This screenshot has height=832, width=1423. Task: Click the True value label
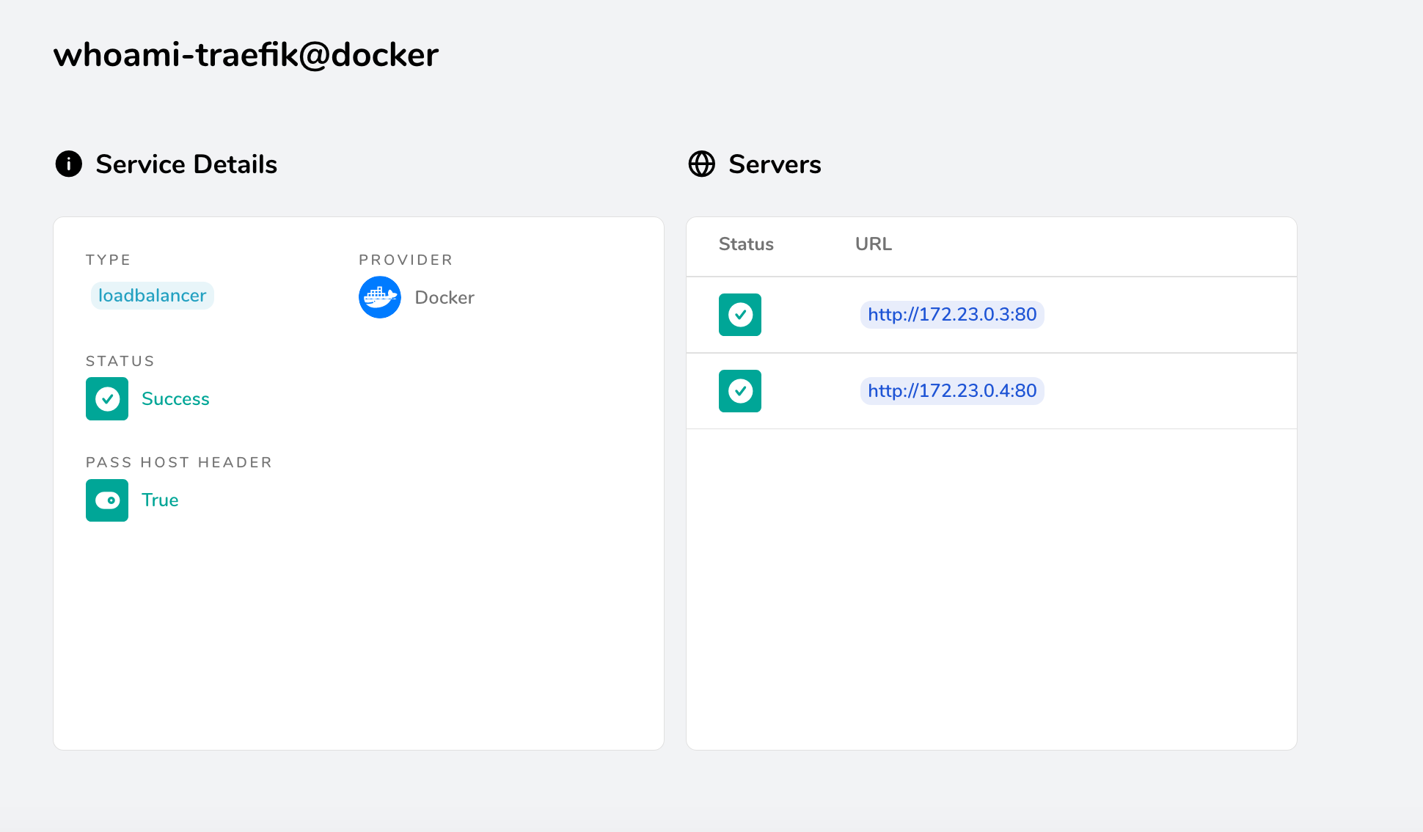[160, 500]
